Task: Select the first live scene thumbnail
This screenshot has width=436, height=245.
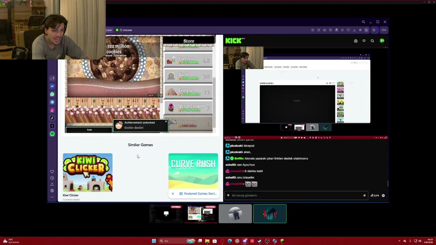Action: (166, 214)
